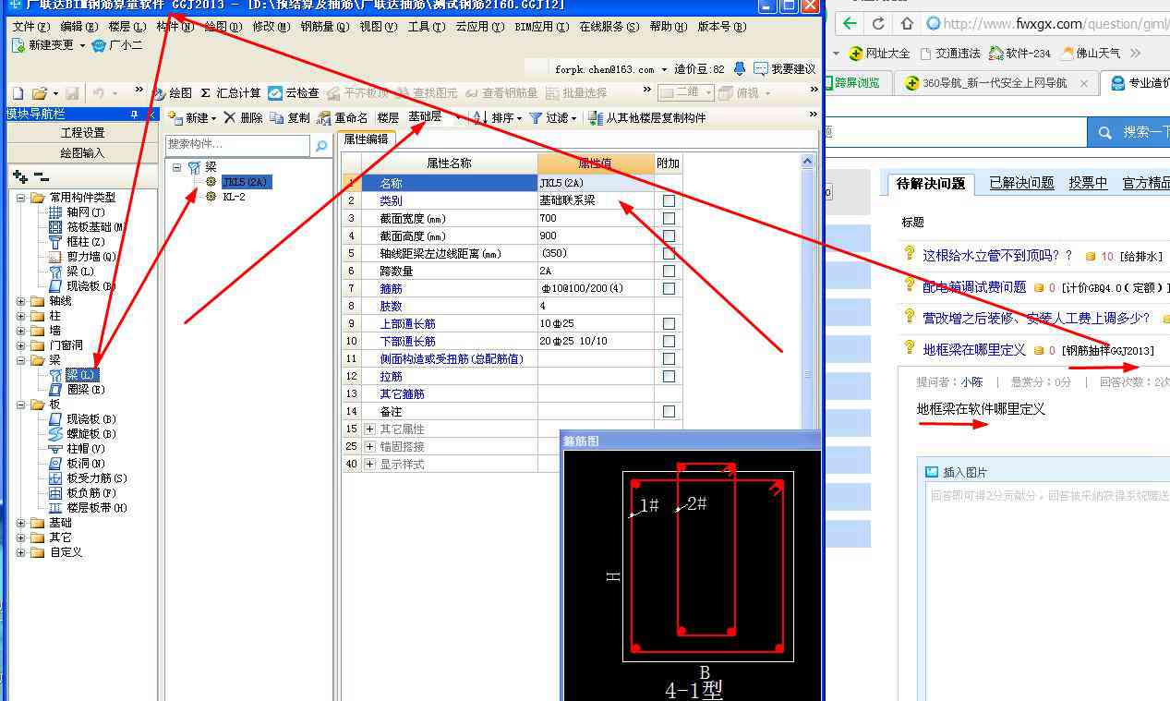Expand the 柱 folder
The height and width of the screenshot is (701, 1170).
coord(21,316)
